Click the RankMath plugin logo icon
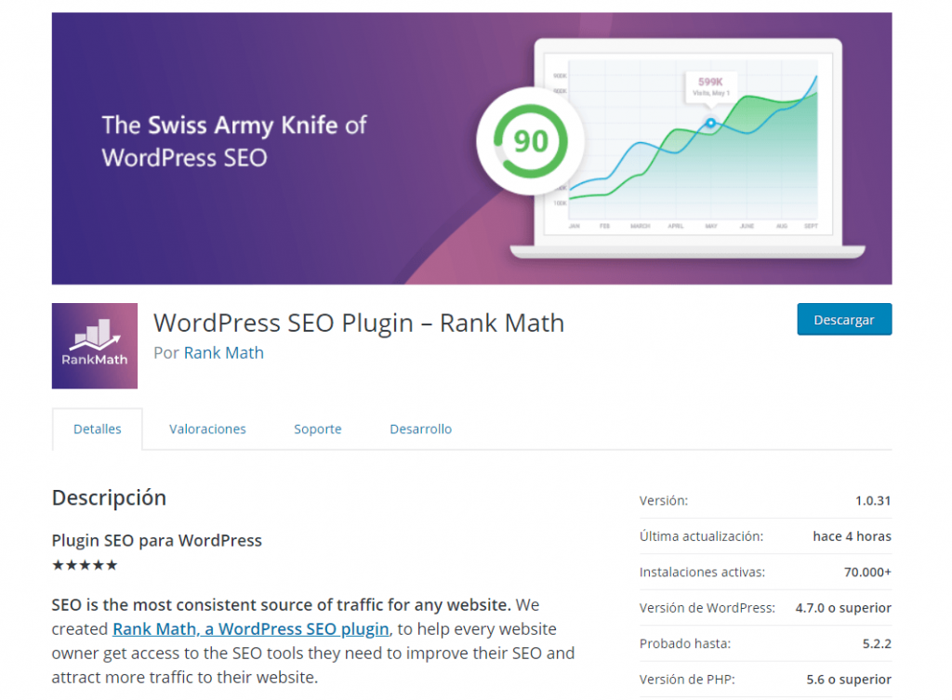952x700 pixels. tap(95, 346)
